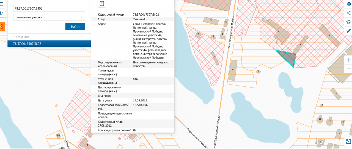Zoom in with the plus button

pos(349,60)
